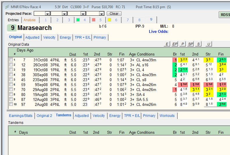Image resolution: width=230 pixels, height=155 pixels.
Task: Open the Original 2 tab
Action: (44, 116)
